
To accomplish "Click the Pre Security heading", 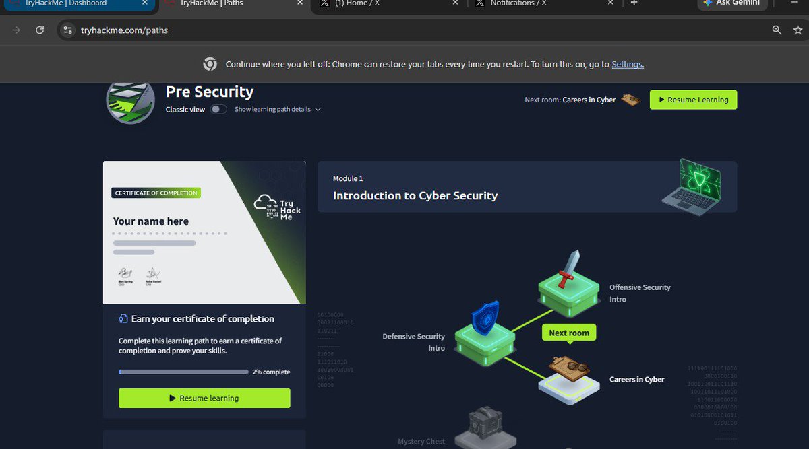I will click(x=210, y=92).
